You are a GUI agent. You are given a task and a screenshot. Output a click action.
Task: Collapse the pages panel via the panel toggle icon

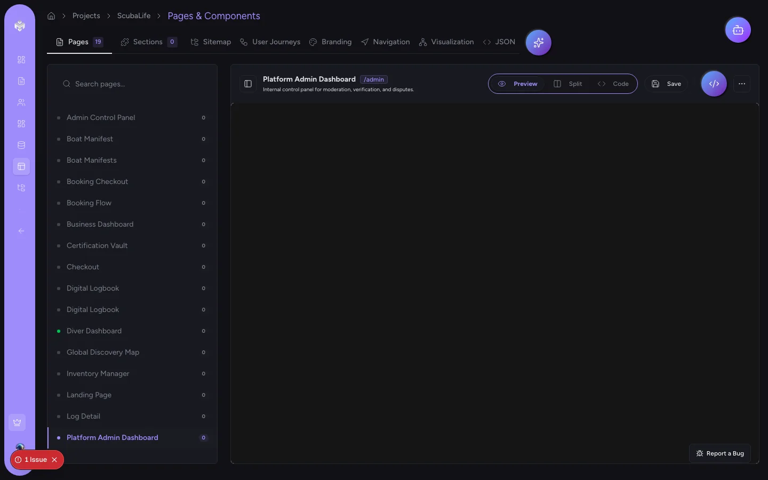[247, 84]
